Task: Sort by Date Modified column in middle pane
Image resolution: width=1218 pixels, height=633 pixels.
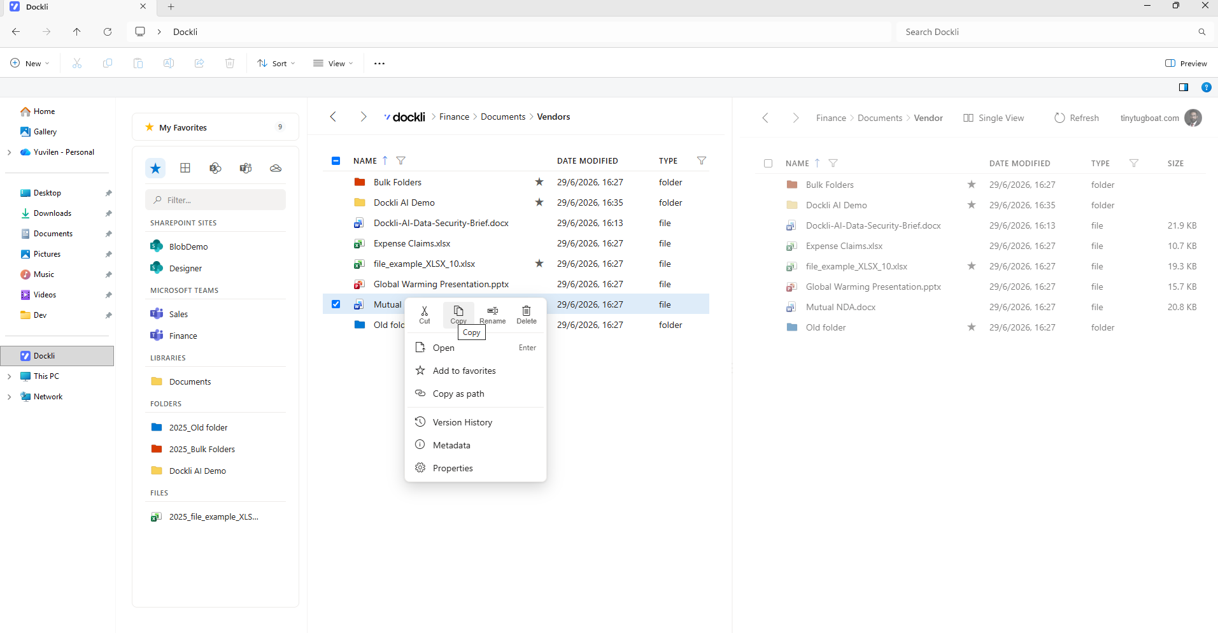Action: pyautogui.click(x=587, y=160)
